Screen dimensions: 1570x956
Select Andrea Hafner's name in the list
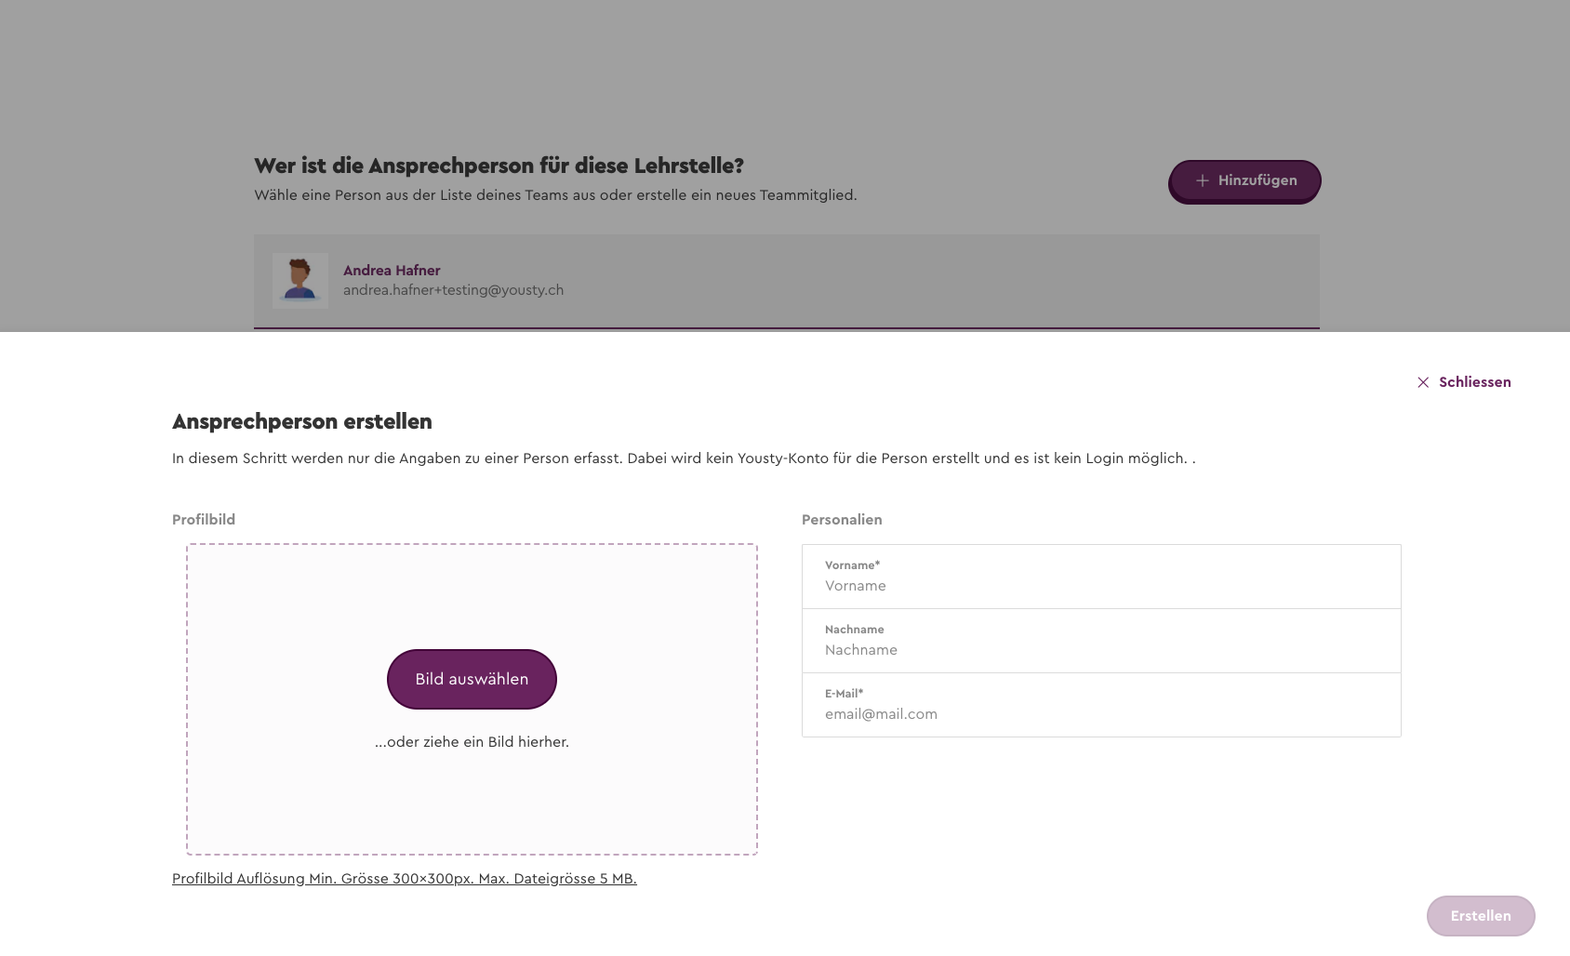coord(392,271)
